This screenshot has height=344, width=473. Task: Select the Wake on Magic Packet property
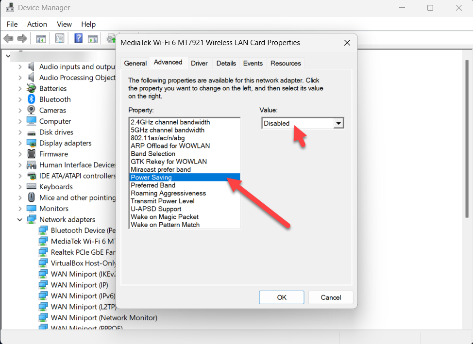tap(185, 217)
